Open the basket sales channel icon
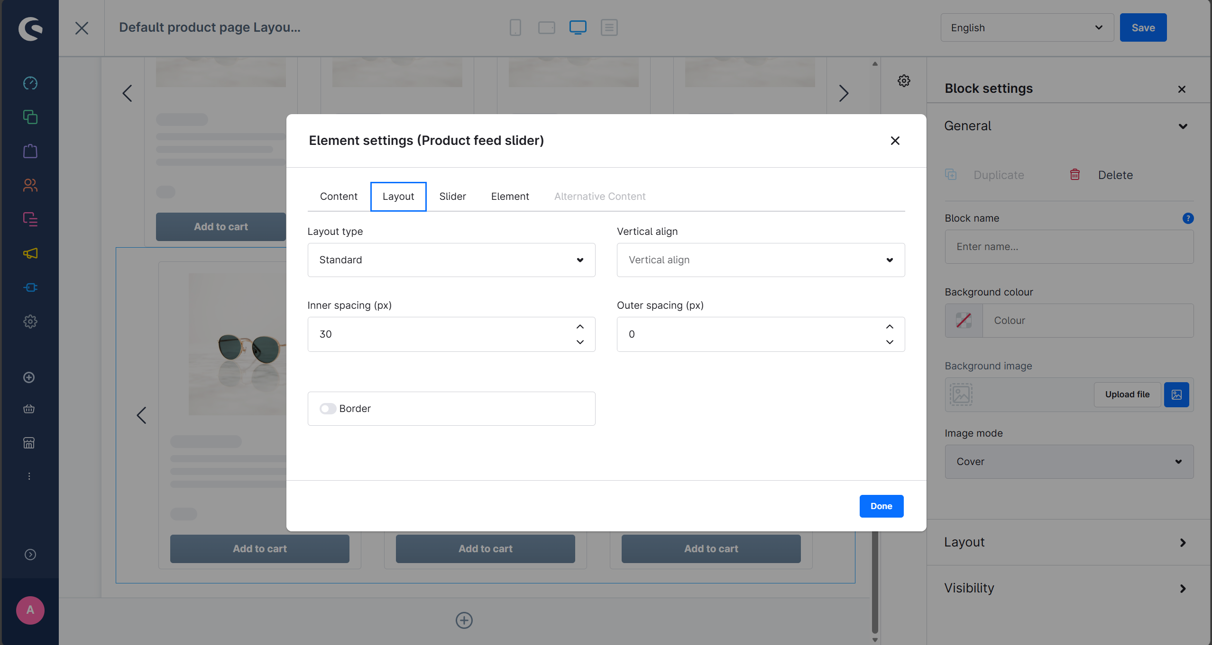Viewport: 1212px width, 645px height. [29, 409]
